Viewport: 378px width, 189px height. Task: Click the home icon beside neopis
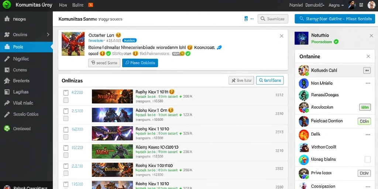[7, 19]
